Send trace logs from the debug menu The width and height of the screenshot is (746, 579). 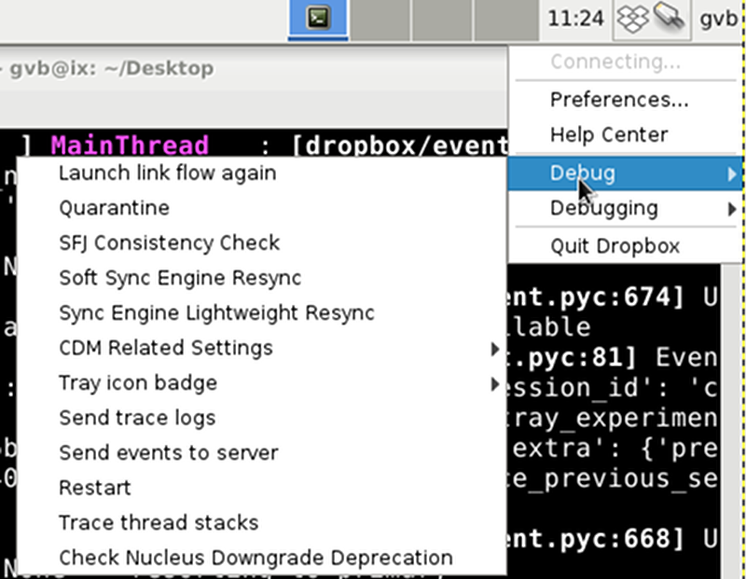coord(136,418)
